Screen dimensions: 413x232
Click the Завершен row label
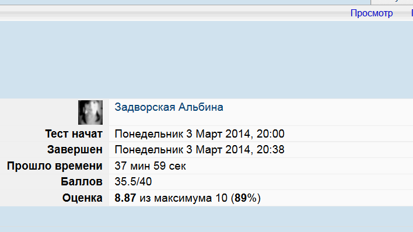tap(75, 150)
